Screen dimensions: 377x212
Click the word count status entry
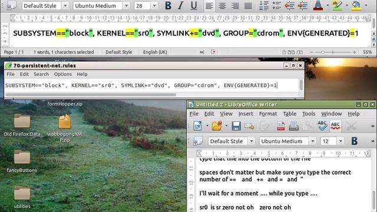click(64, 52)
